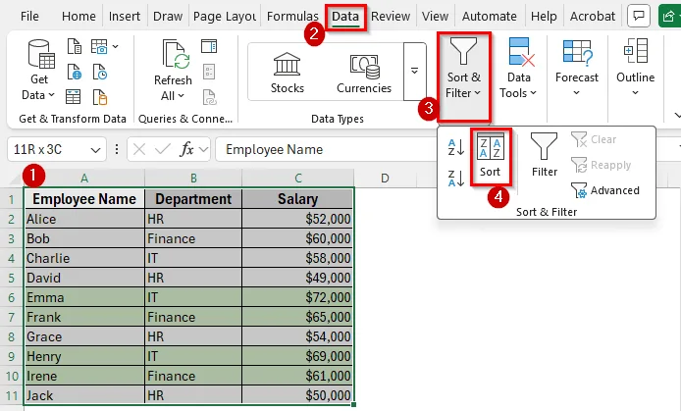The image size is (681, 411).
Task: Select the Currencies data type
Action: pyautogui.click(x=364, y=73)
